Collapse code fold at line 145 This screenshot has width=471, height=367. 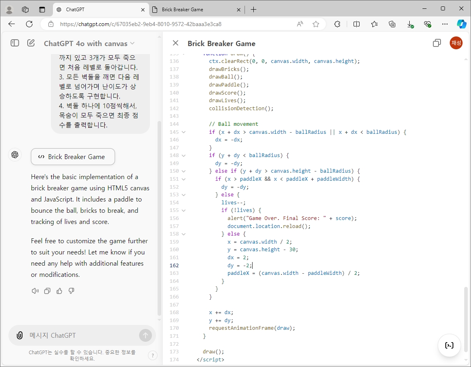[184, 132]
